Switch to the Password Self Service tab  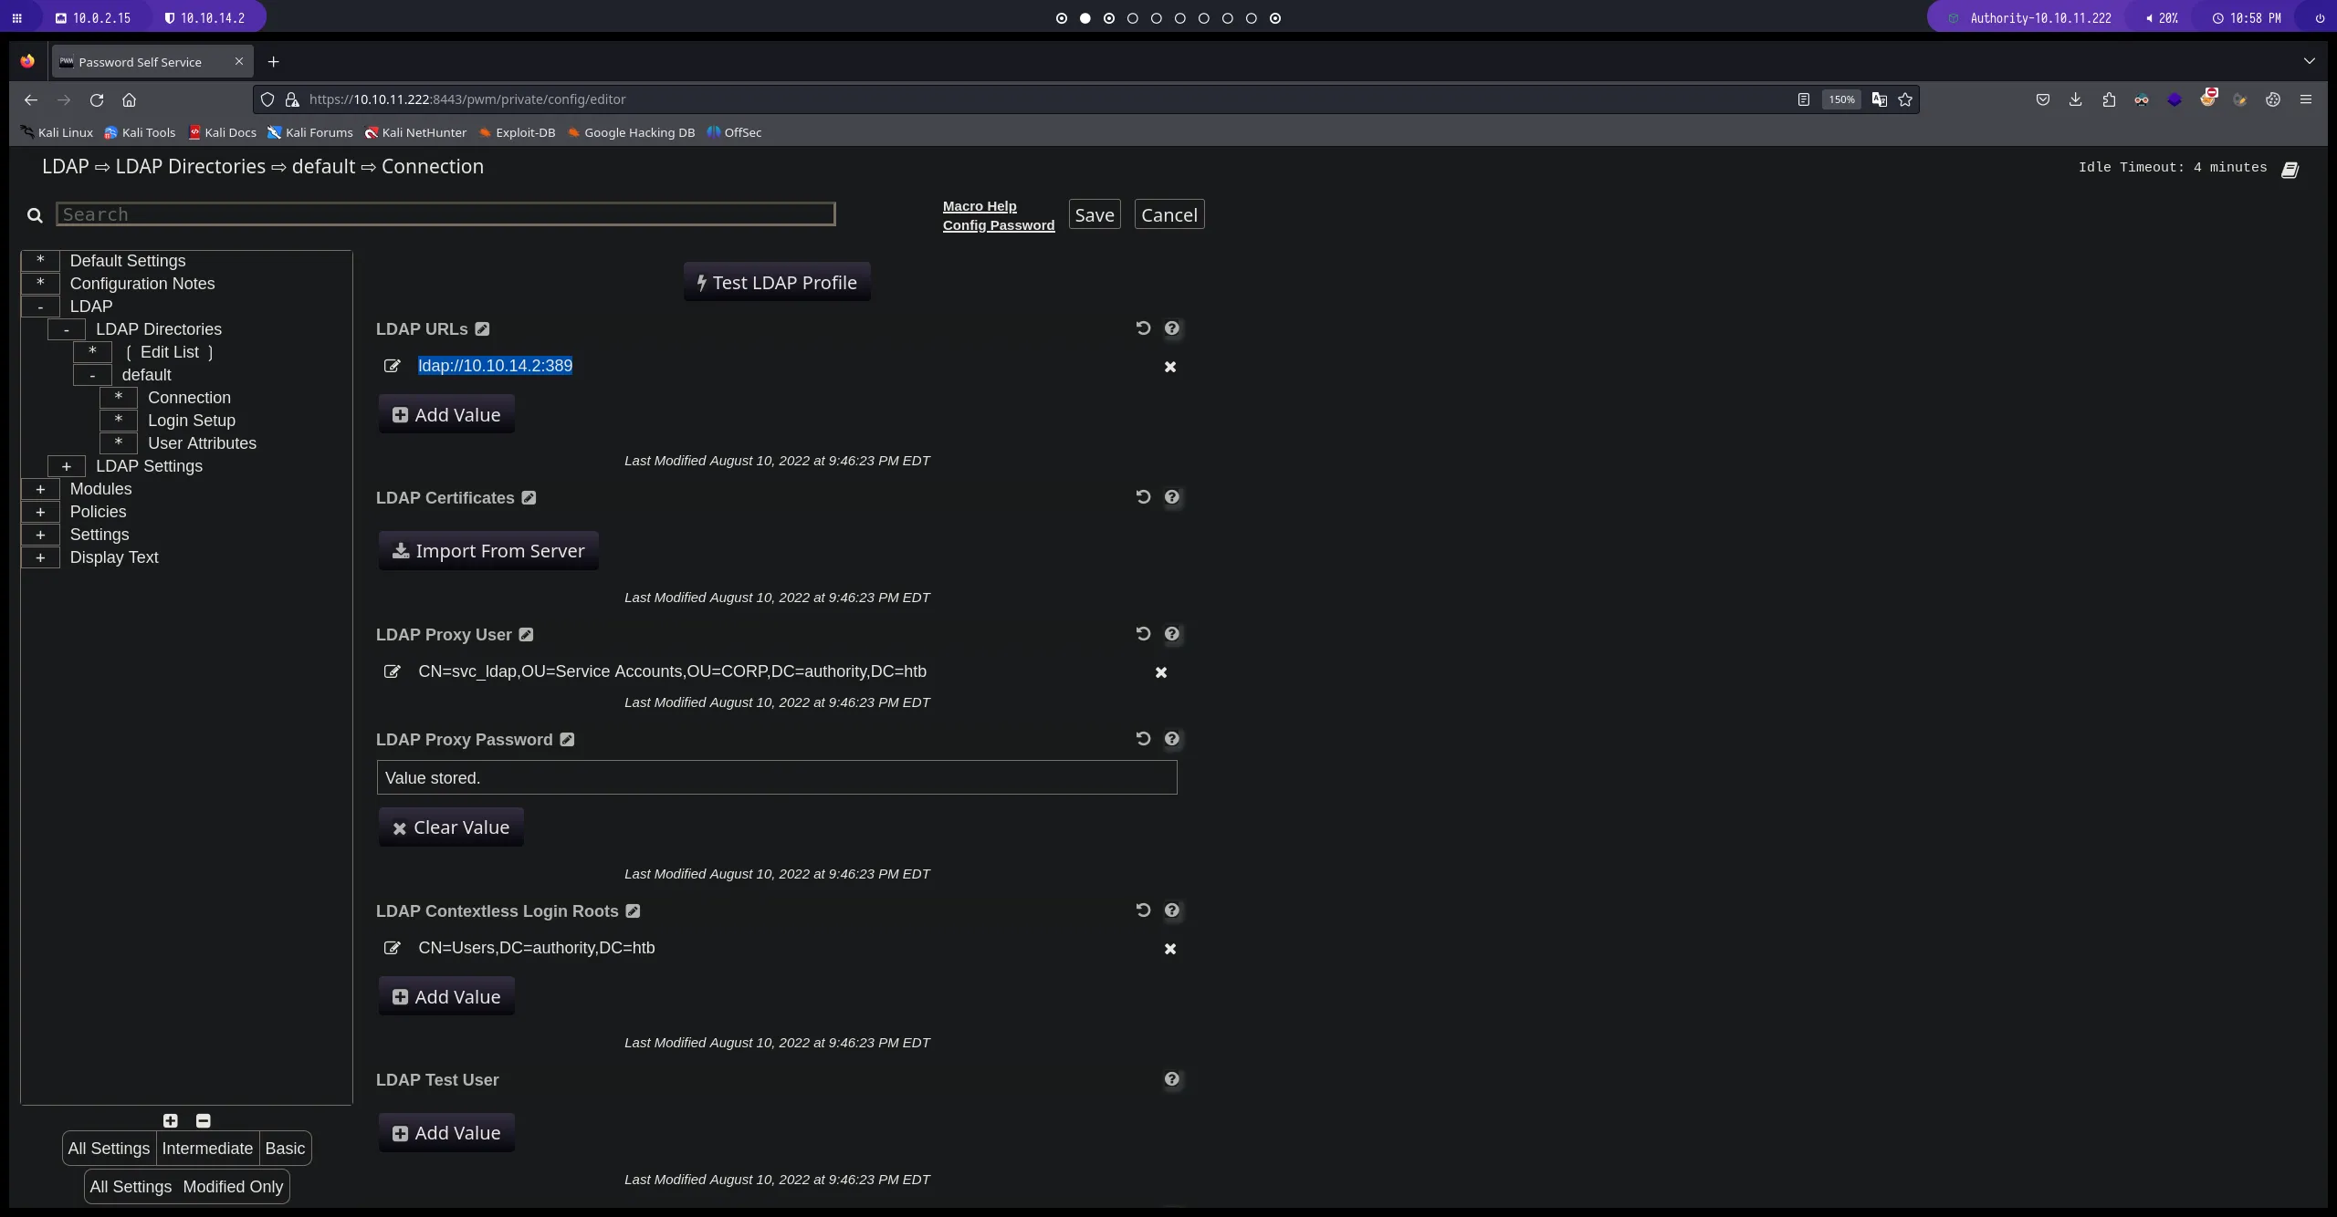coord(140,62)
